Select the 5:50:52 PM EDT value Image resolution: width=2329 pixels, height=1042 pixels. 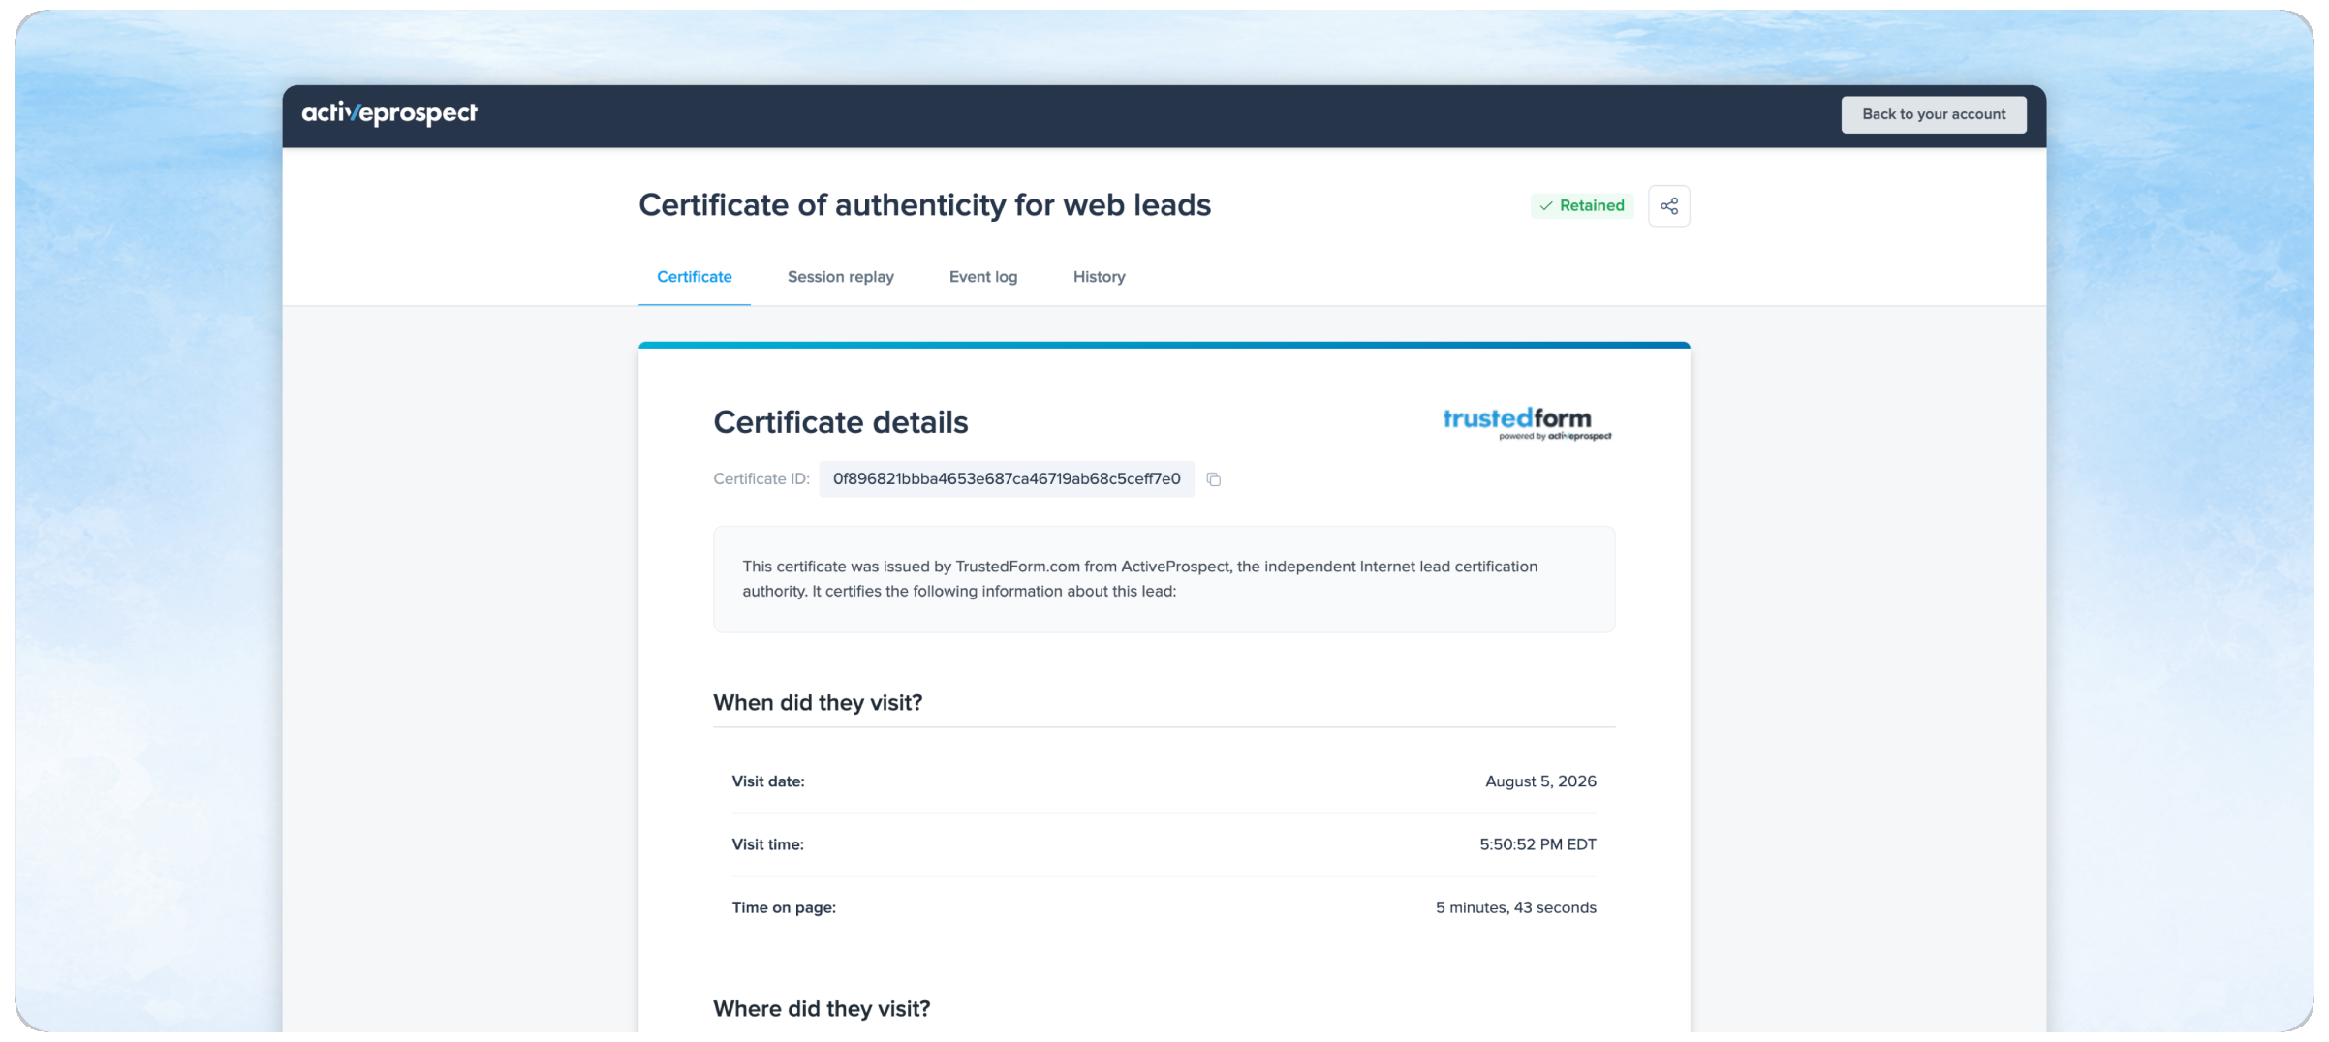tap(1537, 844)
